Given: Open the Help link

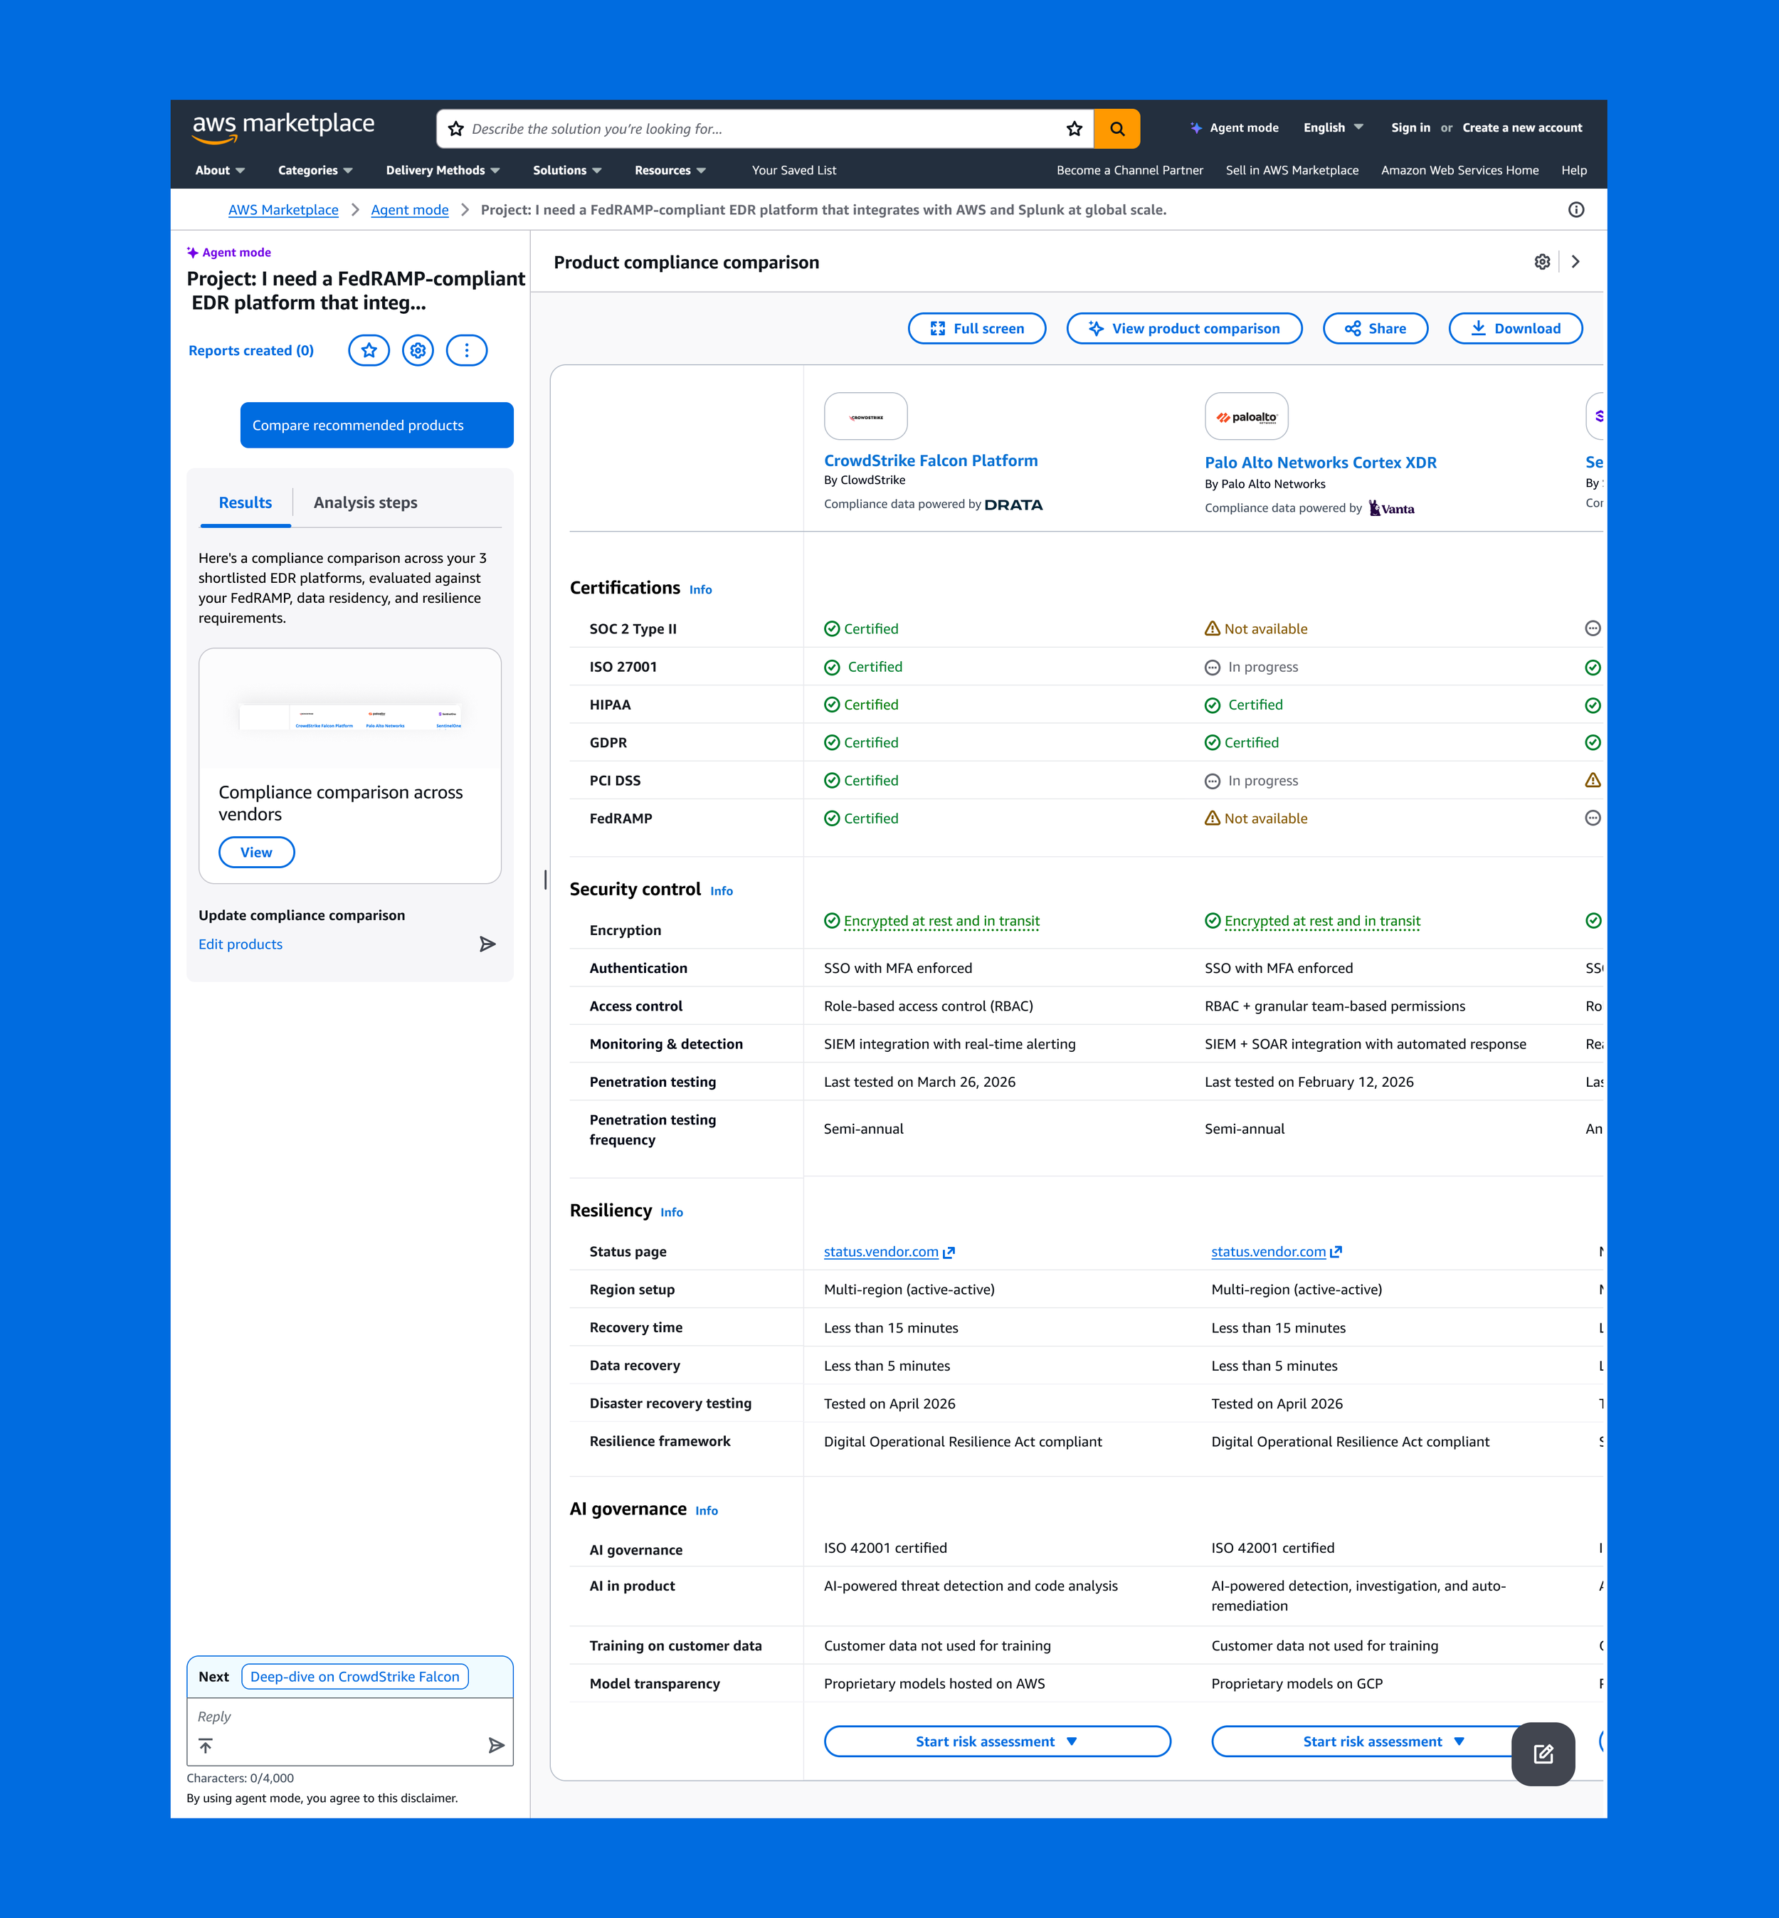Looking at the screenshot, I should (x=1574, y=170).
